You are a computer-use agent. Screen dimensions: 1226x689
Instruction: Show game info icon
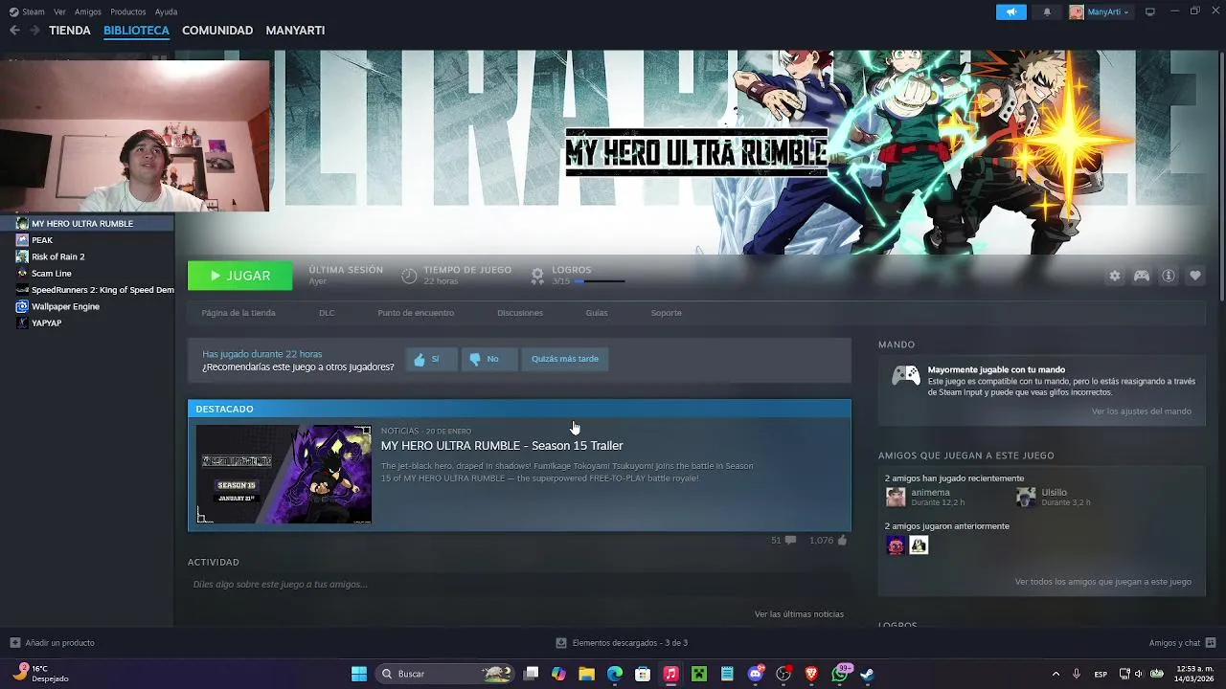[x=1169, y=276]
